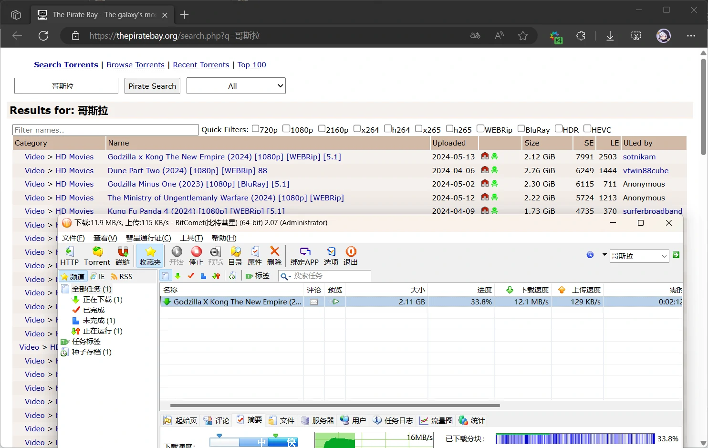The image size is (708, 448).
Task: Add page to browser favorites with star
Action: 523,36
